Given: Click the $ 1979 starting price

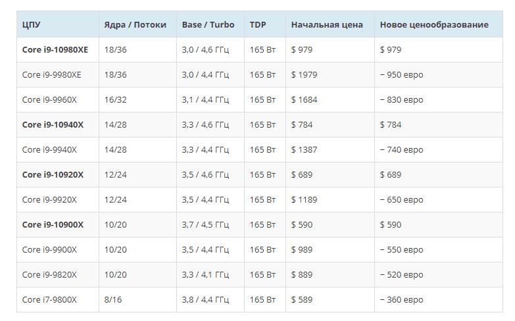Looking at the screenshot, I should click(x=304, y=74).
